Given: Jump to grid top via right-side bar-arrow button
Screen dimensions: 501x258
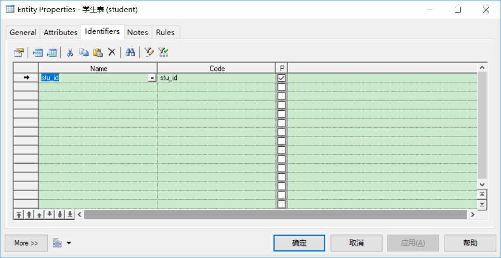Looking at the screenshot, I should [482, 194].
